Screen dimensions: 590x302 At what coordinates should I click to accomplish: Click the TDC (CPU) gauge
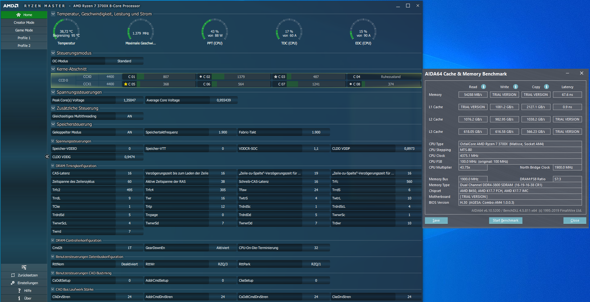click(x=289, y=32)
